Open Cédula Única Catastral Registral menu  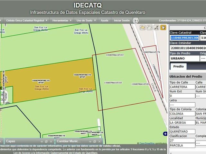(26, 21)
